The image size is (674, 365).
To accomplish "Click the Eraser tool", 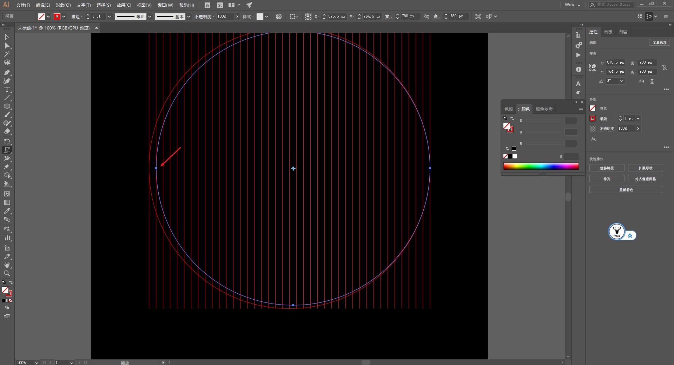I will (x=7, y=132).
